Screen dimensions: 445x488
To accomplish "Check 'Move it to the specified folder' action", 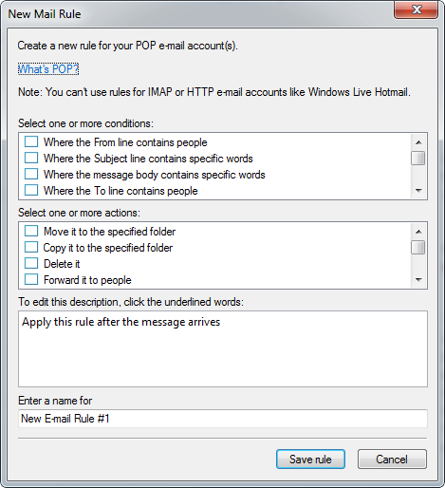I will point(31,231).
